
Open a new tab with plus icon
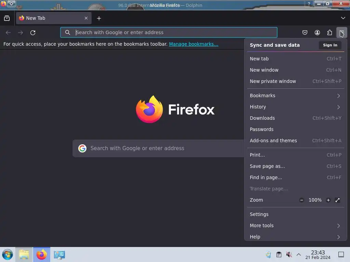pos(99,18)
